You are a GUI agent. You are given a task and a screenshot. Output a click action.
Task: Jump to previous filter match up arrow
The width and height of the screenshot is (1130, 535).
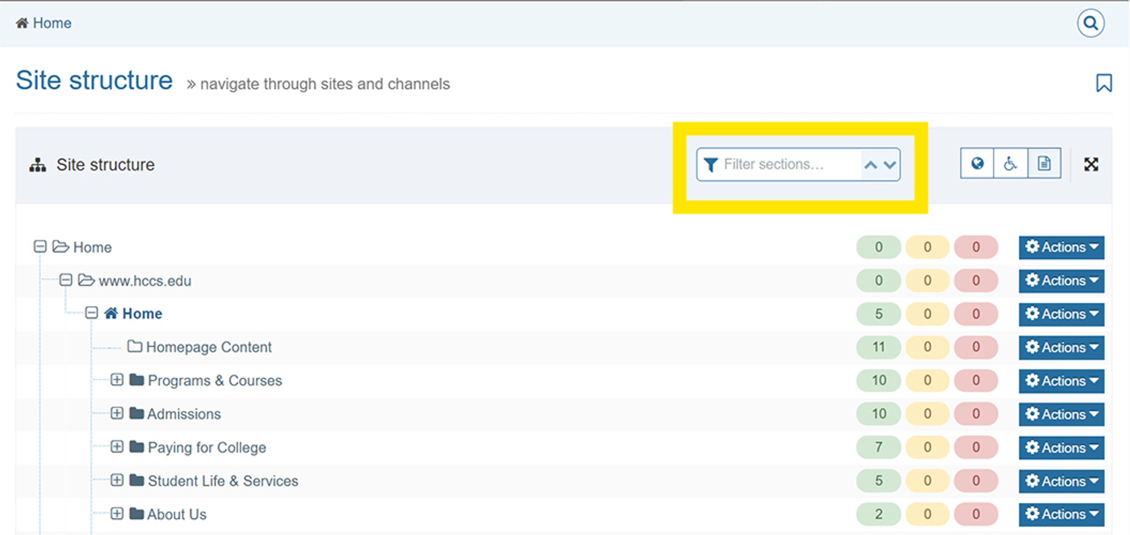click(871, 165)
